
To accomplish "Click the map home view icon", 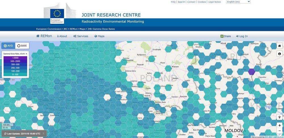I will point(279,46).
